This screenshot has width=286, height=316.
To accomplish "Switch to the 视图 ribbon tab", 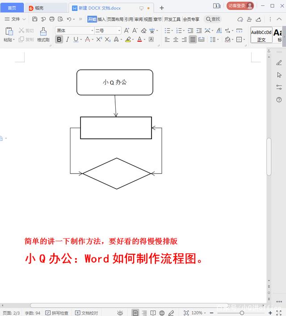I will coord(148,19).
